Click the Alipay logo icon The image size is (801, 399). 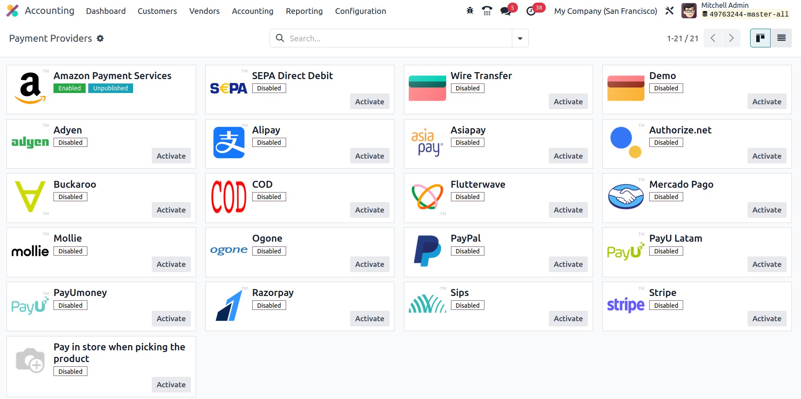point(229,143)
